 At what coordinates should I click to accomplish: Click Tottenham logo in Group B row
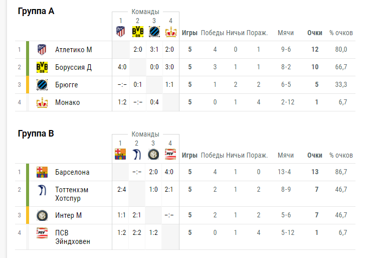pos(42,190)
